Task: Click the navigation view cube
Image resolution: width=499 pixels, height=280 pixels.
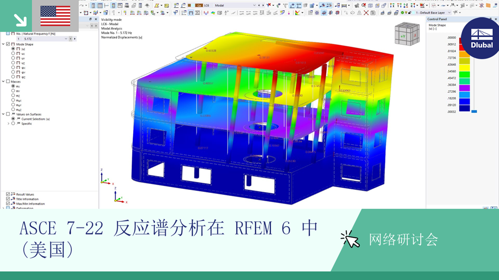Action: pos(407,34)
